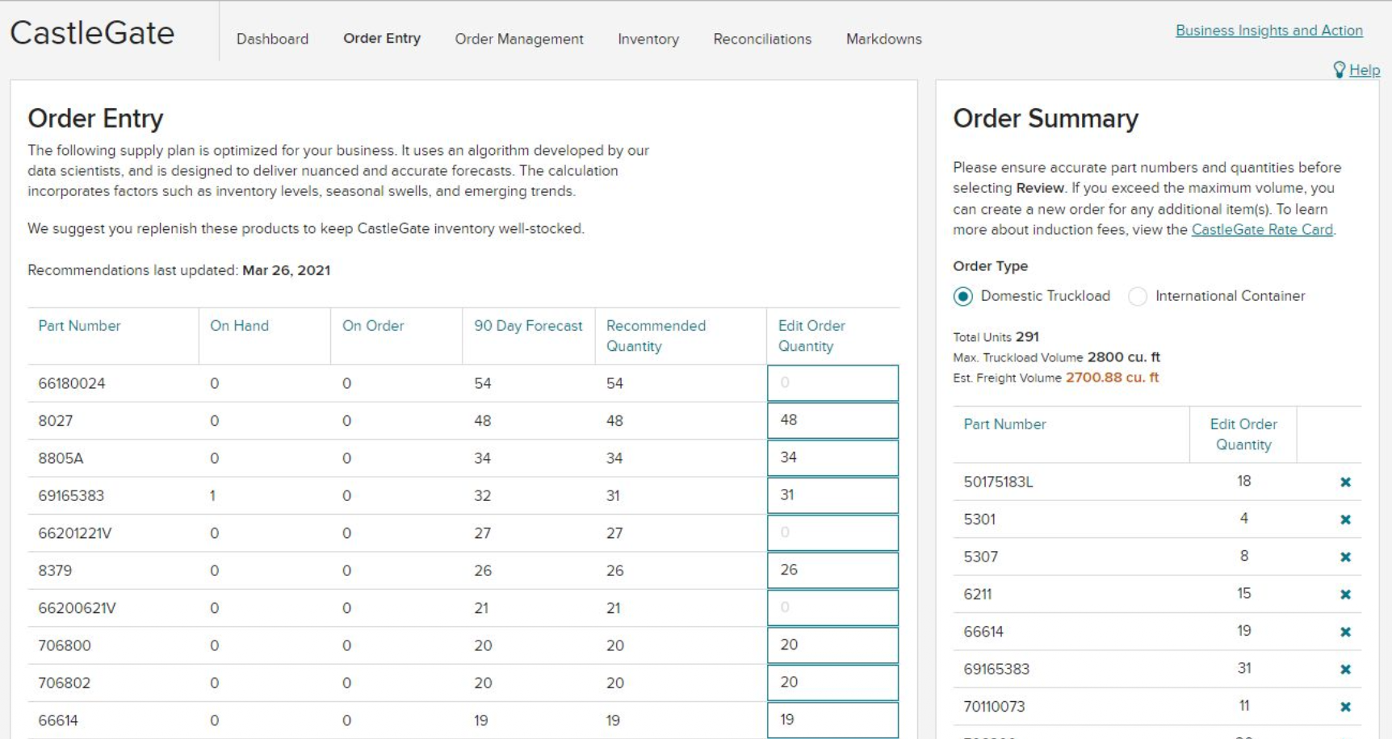Sort by On Order column header
Viewport: 1392px width, 739px height.
point(373,326)
